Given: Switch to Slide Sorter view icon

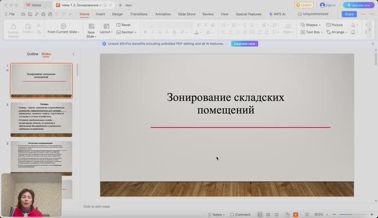Looking at the screenshot, I should (268, 214).
